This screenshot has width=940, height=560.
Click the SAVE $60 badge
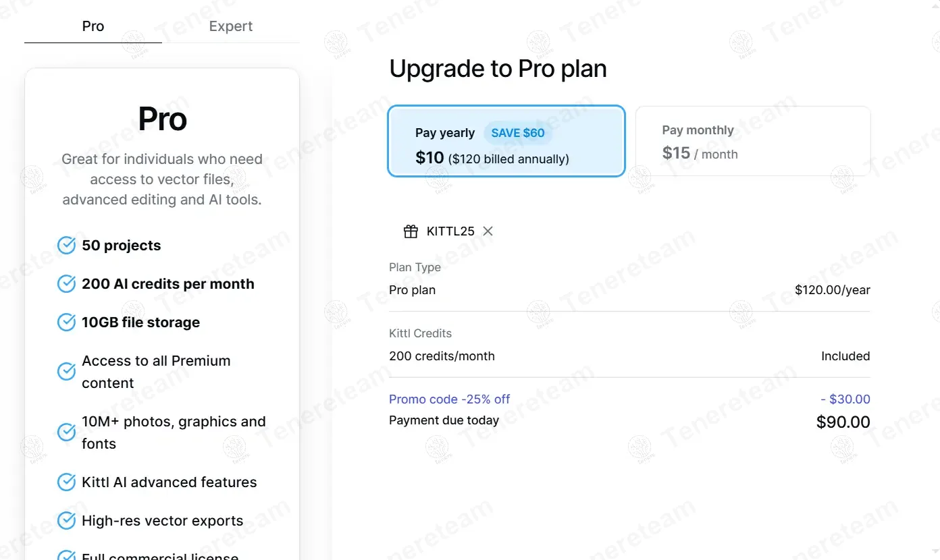tap(518, 133)
